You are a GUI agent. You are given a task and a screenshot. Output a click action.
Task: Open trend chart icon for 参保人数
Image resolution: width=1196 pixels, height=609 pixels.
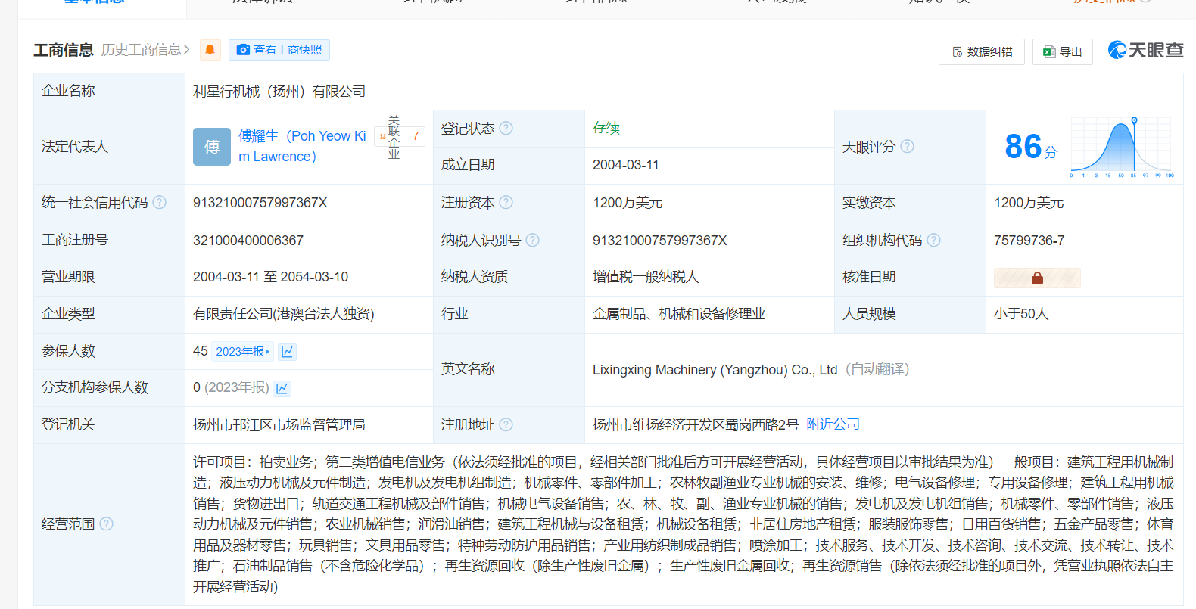coord(288,352)
